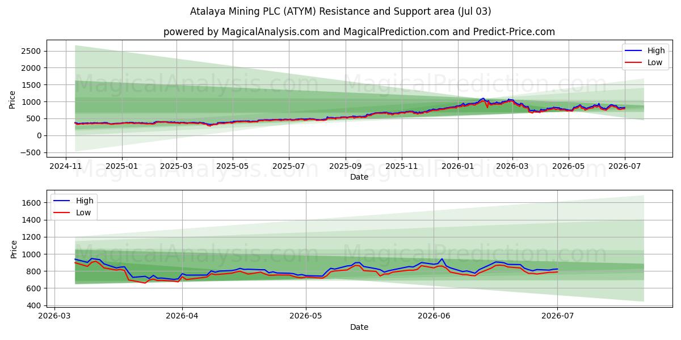Screen dimensions: 681x340
Task: Click the 'Date' axis label under the top chart
Action: point(359,177)
